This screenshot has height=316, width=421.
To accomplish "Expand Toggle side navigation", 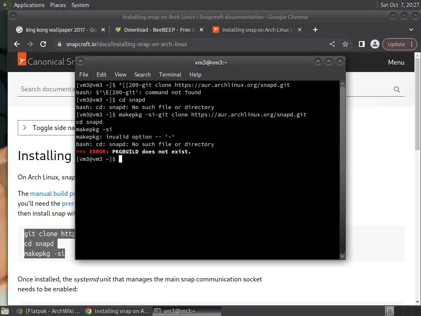I will [x=46, y=128].
